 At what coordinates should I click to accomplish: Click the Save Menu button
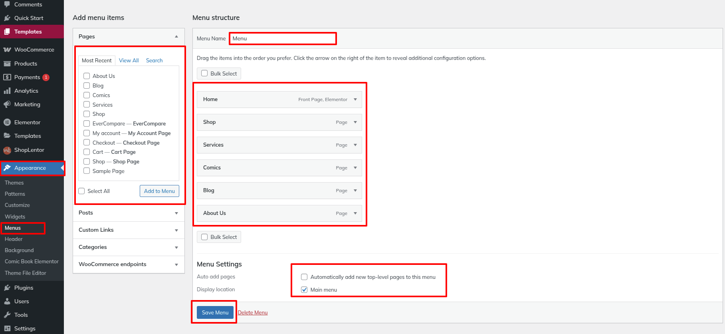tap(215, 312)
